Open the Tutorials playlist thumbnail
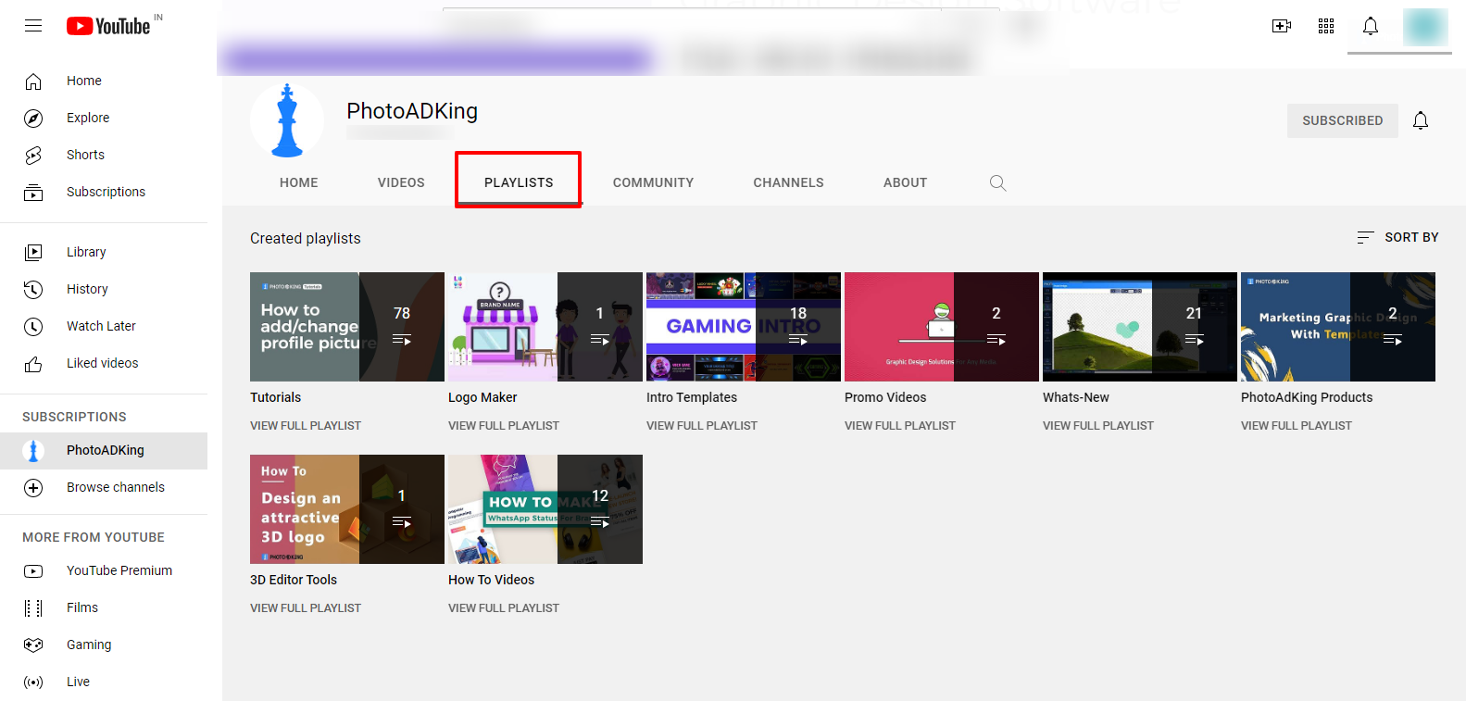 coord(347,327)
